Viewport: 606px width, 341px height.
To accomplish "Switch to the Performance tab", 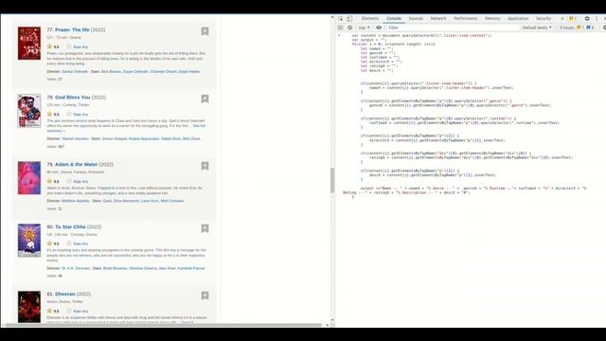I will (x=465, y=19).
